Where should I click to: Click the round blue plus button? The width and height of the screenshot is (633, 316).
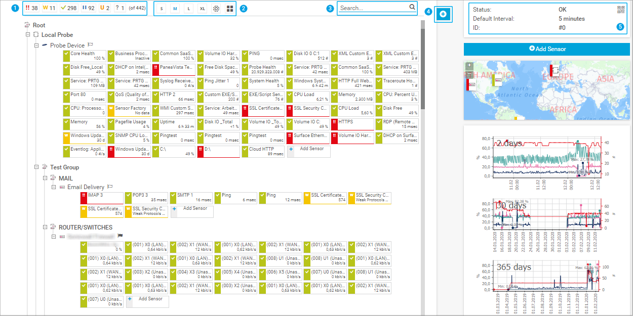click(443, 14)
